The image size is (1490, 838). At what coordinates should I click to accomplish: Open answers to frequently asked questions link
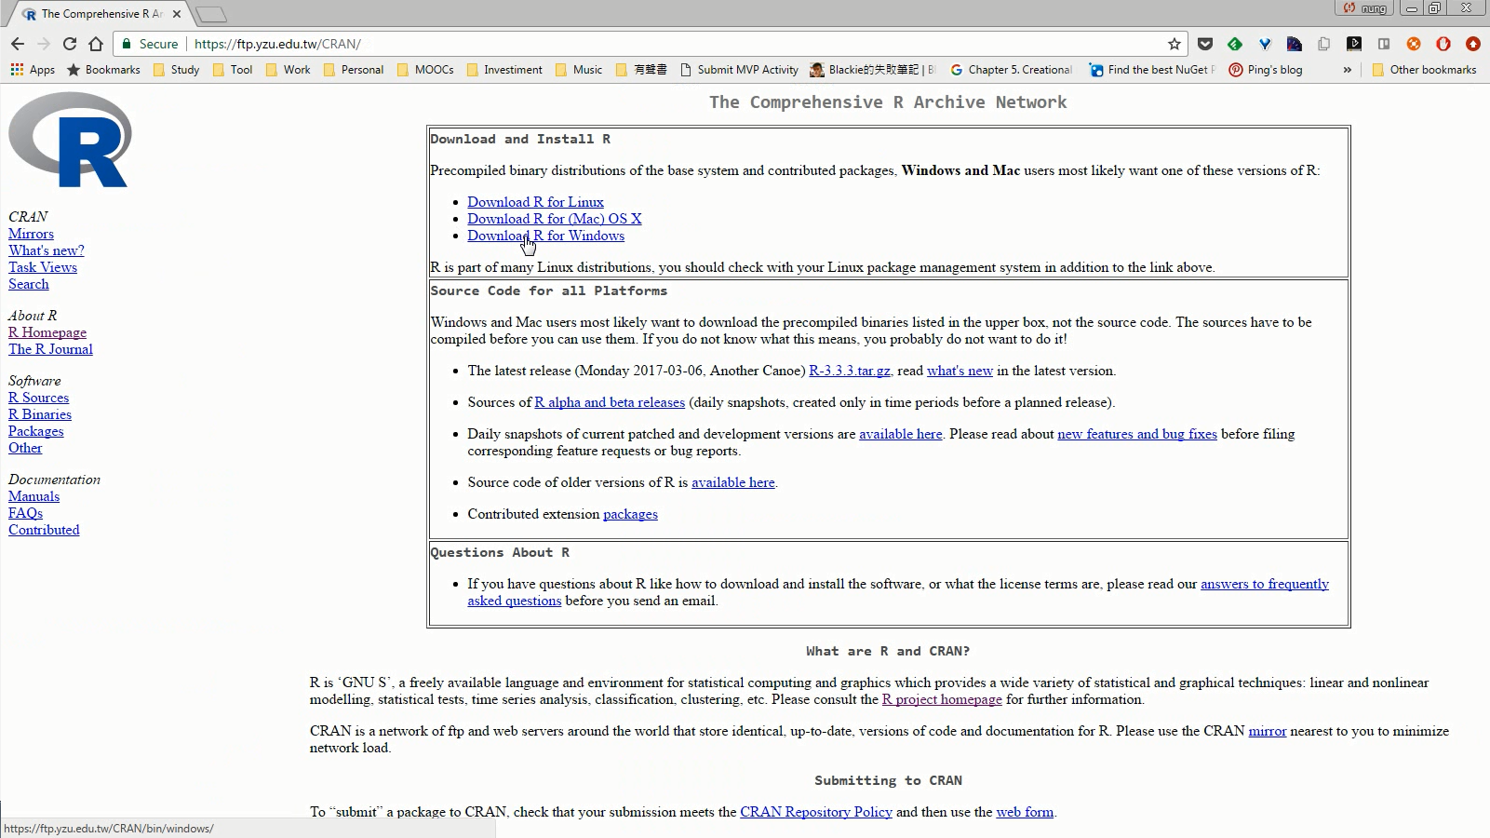coord(1265,584)
